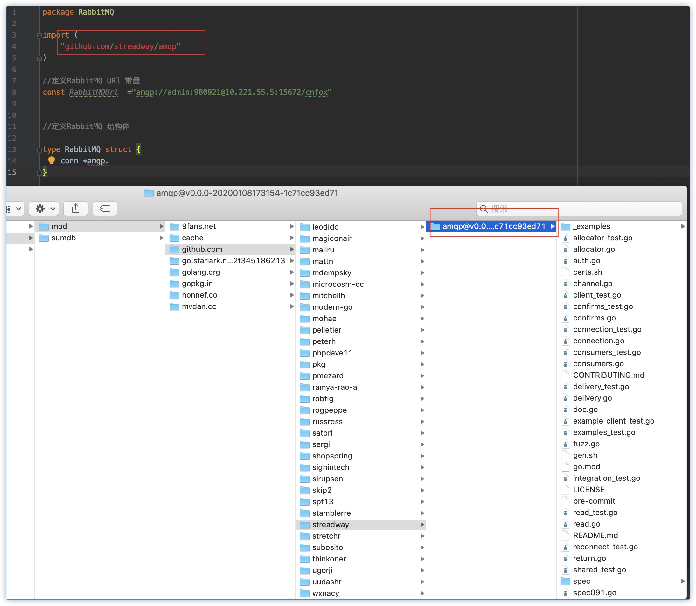The image size is (696, 606).
Task: Click the Go file icon beside read.go
Action: click(x=565, y=524)
